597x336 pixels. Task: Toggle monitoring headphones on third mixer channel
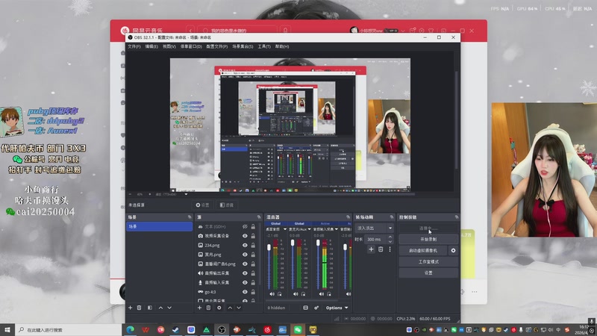[x=329, y=294]
